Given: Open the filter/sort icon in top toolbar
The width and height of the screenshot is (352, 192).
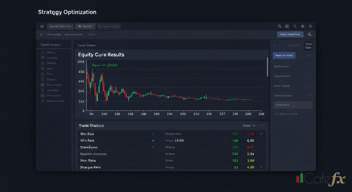Looking at the screenshot, I should [303, 26].
